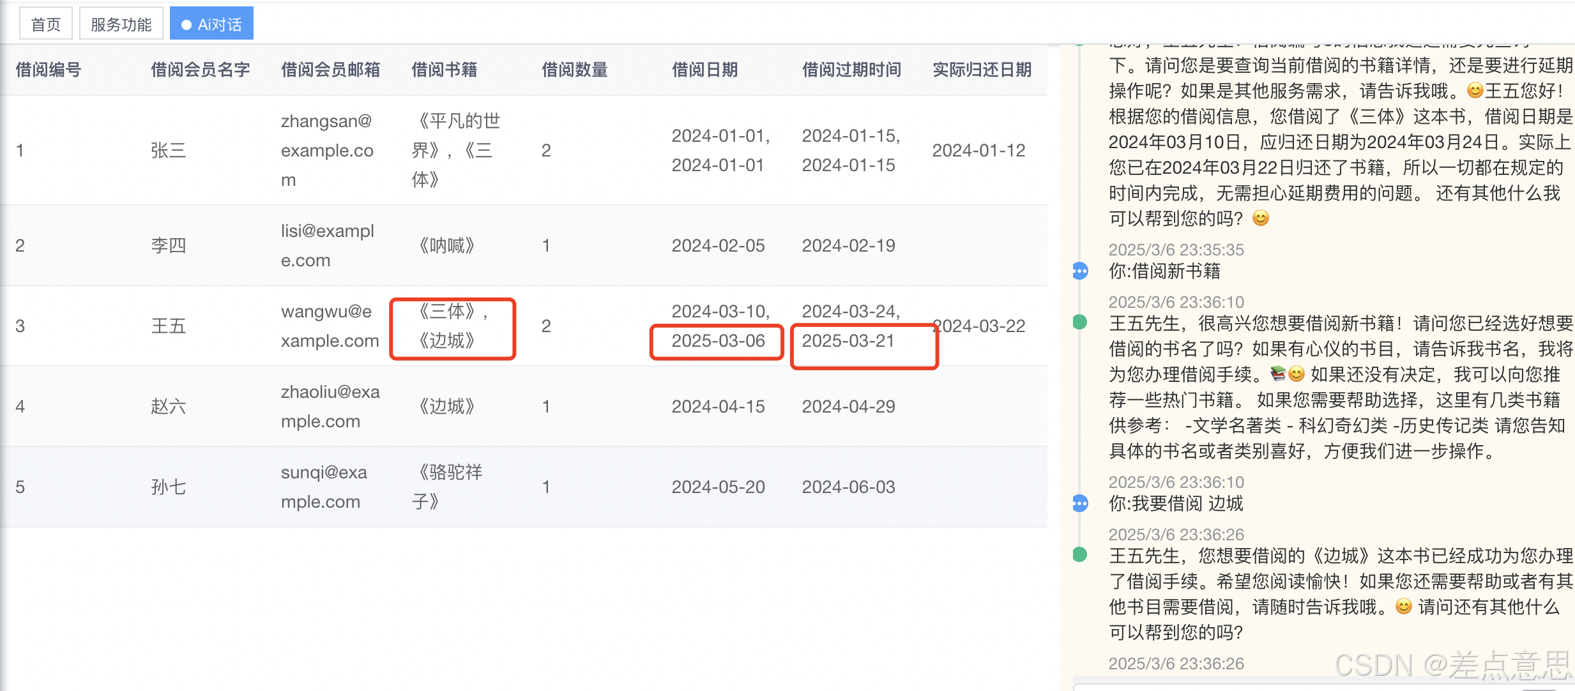Viewport: 1575px width, 691px height.
Task: Click the 借阅编号 column header
Action: [49, 69]
